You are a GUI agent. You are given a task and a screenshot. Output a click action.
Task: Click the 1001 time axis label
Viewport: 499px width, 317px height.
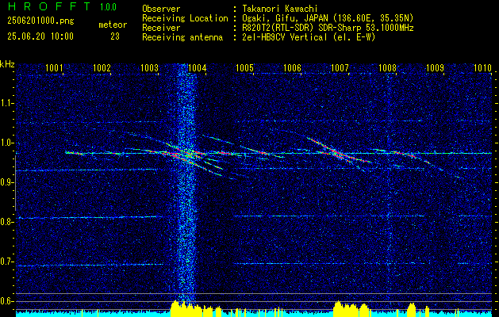pos(54,67)
